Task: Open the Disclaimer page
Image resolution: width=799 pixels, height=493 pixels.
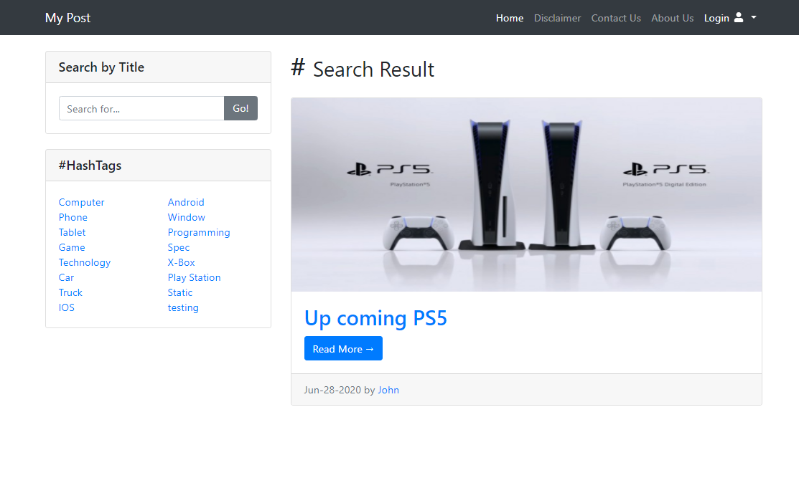Action: click(x=558, y=19)
